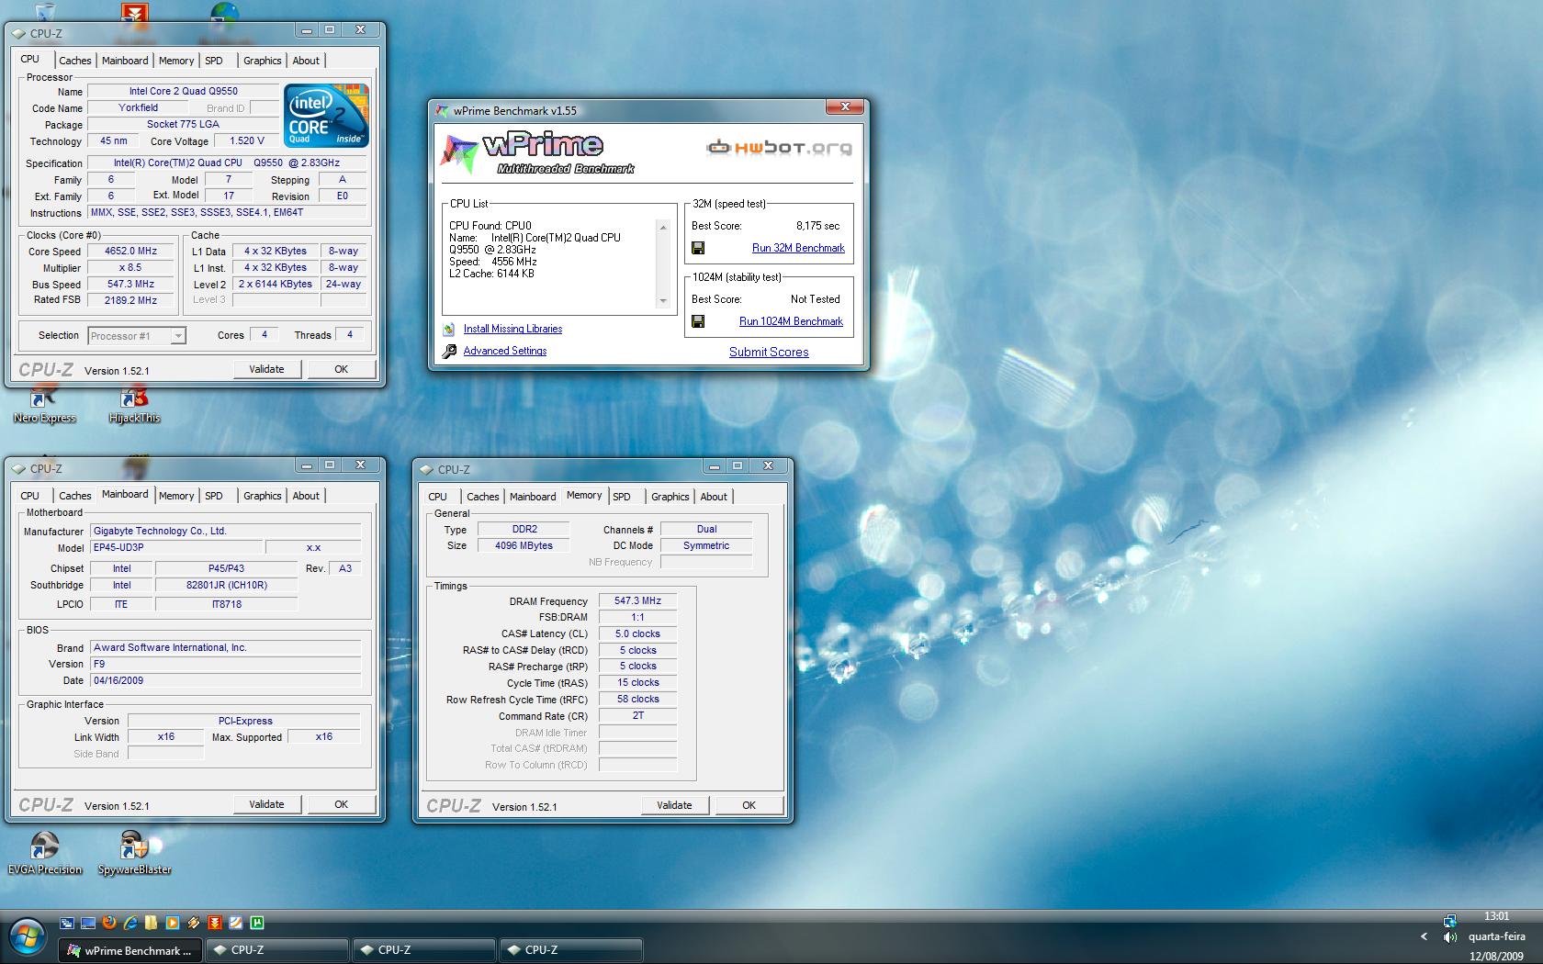This screenshot has width=1543, height=964.
Task: Open the yellow folder quick launch icon
Action: 151,923
